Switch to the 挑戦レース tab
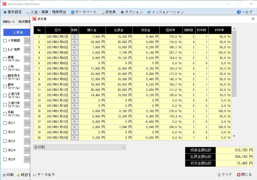 coord(9,22)
